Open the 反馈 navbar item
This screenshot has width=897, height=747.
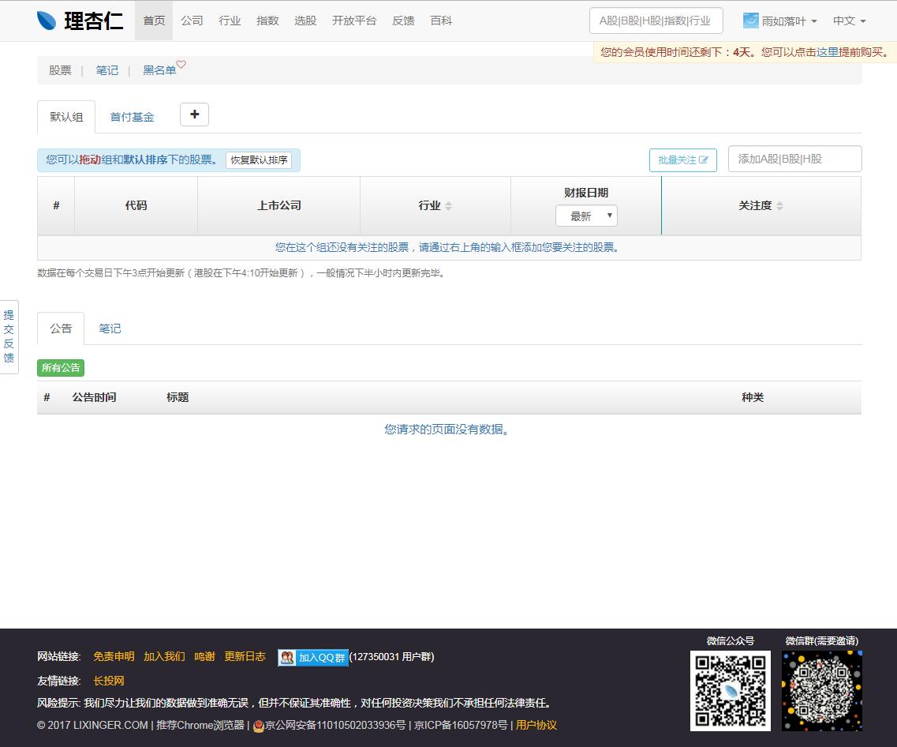click(x=403, y=21)
